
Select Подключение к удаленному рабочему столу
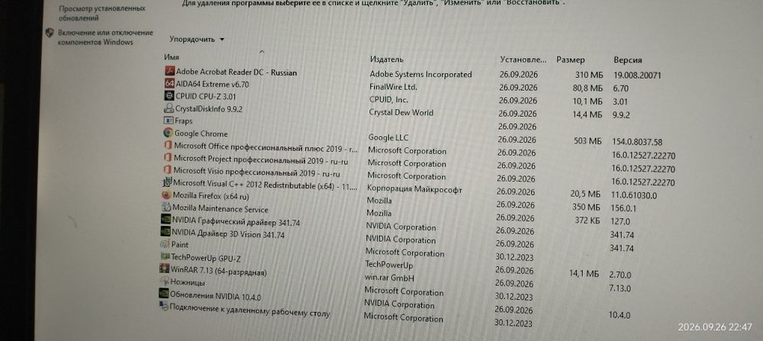(250, 310)
